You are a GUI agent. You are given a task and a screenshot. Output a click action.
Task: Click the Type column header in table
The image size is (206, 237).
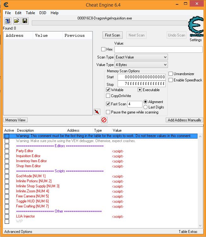[x=102, y=130]
